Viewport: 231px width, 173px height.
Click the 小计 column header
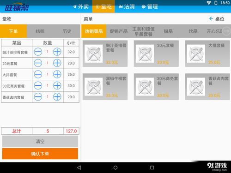71,42
